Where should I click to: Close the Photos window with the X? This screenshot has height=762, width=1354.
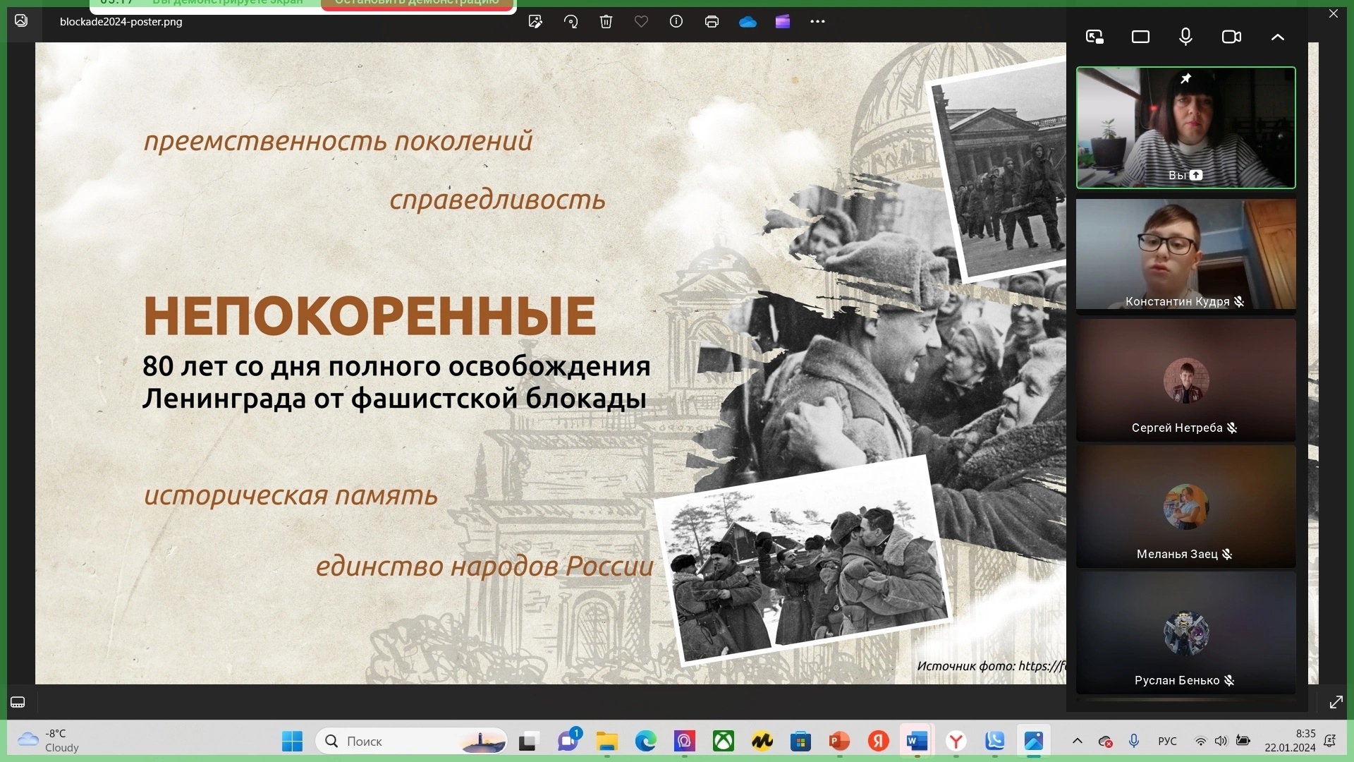(x=1333, y=13)
